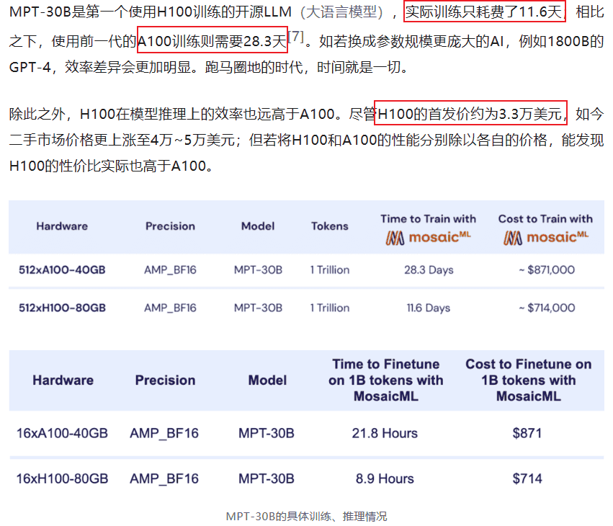
Task: Click the Tokens column header in the training table
Action: [x=329, y=226]
